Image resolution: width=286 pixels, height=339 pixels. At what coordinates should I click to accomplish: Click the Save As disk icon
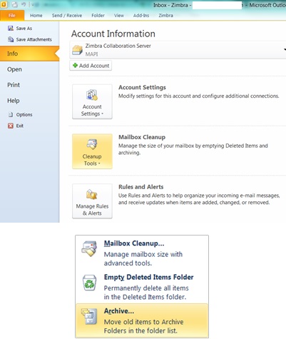pyautogui.click(x=11, y=29)
